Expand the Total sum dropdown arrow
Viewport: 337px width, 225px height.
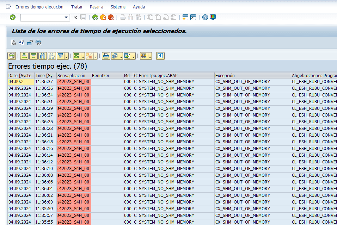click(82, 56)
